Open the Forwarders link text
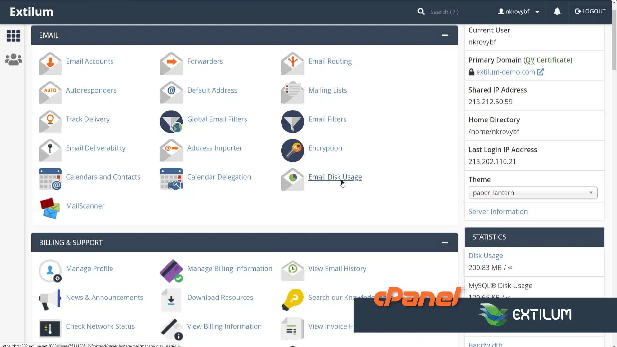The height and width of the screenshot is (347, 617). tap(205, 61)
